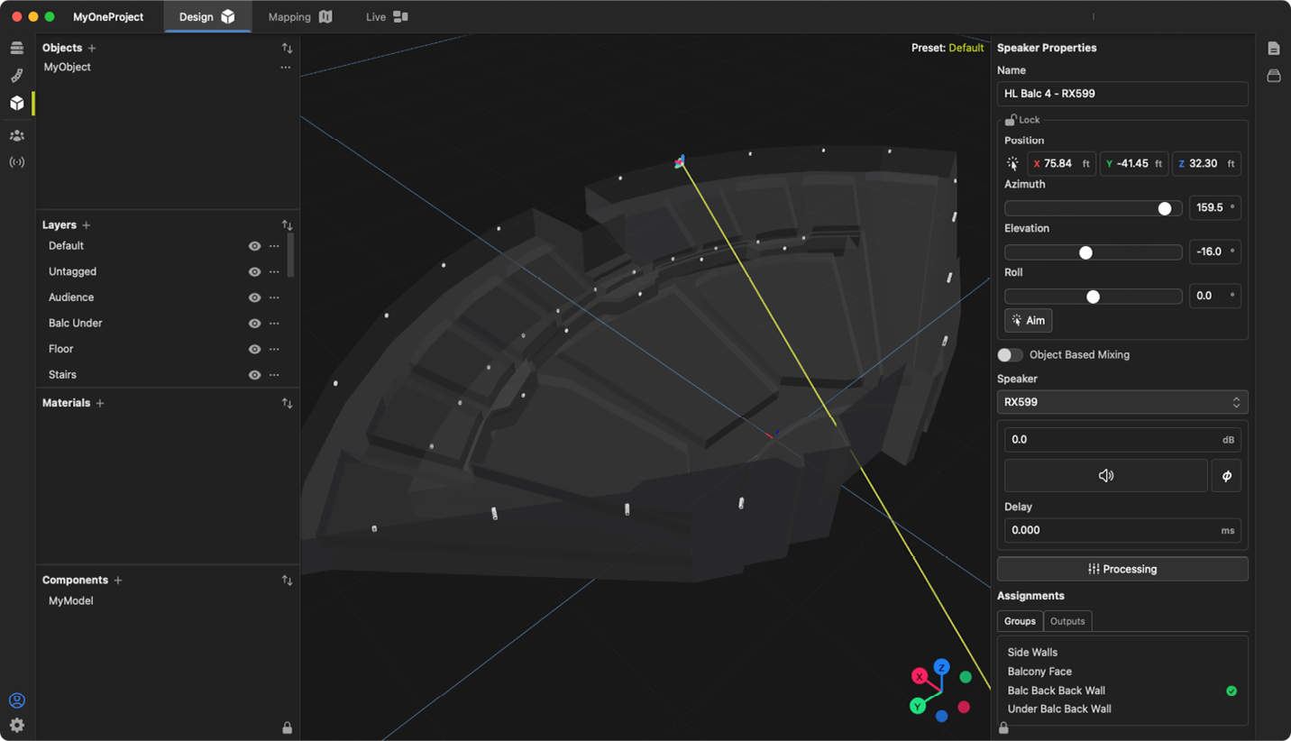Click the Processing button
This screenshot has width=1291, height=741.
1122,569
